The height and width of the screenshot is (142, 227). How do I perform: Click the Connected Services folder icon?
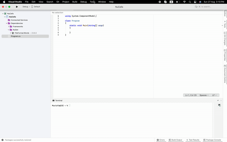9,20
